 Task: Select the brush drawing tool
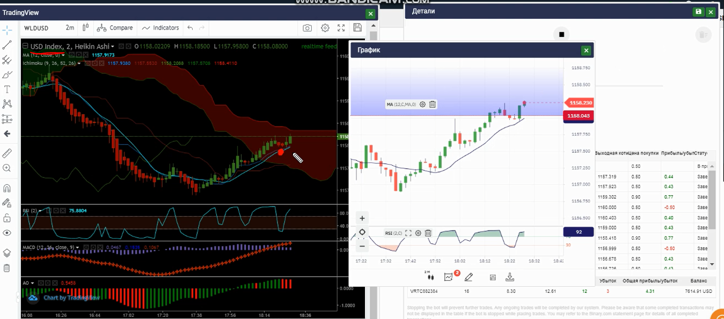7,75
